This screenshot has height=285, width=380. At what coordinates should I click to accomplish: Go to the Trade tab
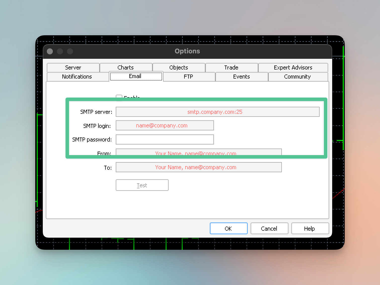pyautogui.click(x=231, y=67)
